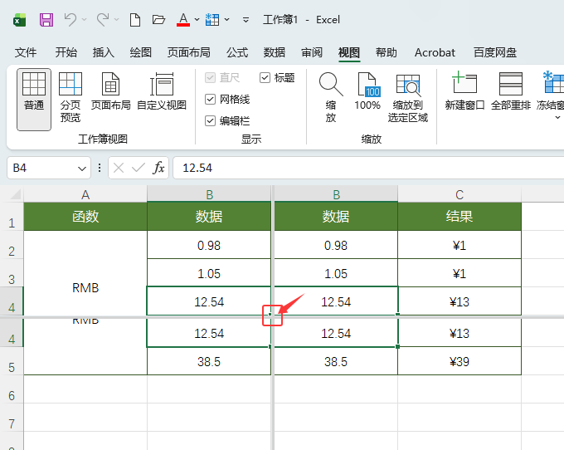Expand the Redo history dropdown arrow
This screenshot has width=564, height=450.
[117, 19]
